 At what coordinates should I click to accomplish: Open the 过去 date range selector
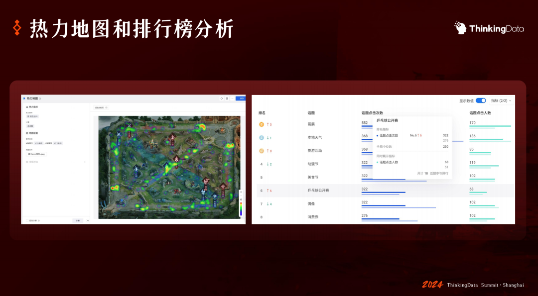[x=101, y=107]
